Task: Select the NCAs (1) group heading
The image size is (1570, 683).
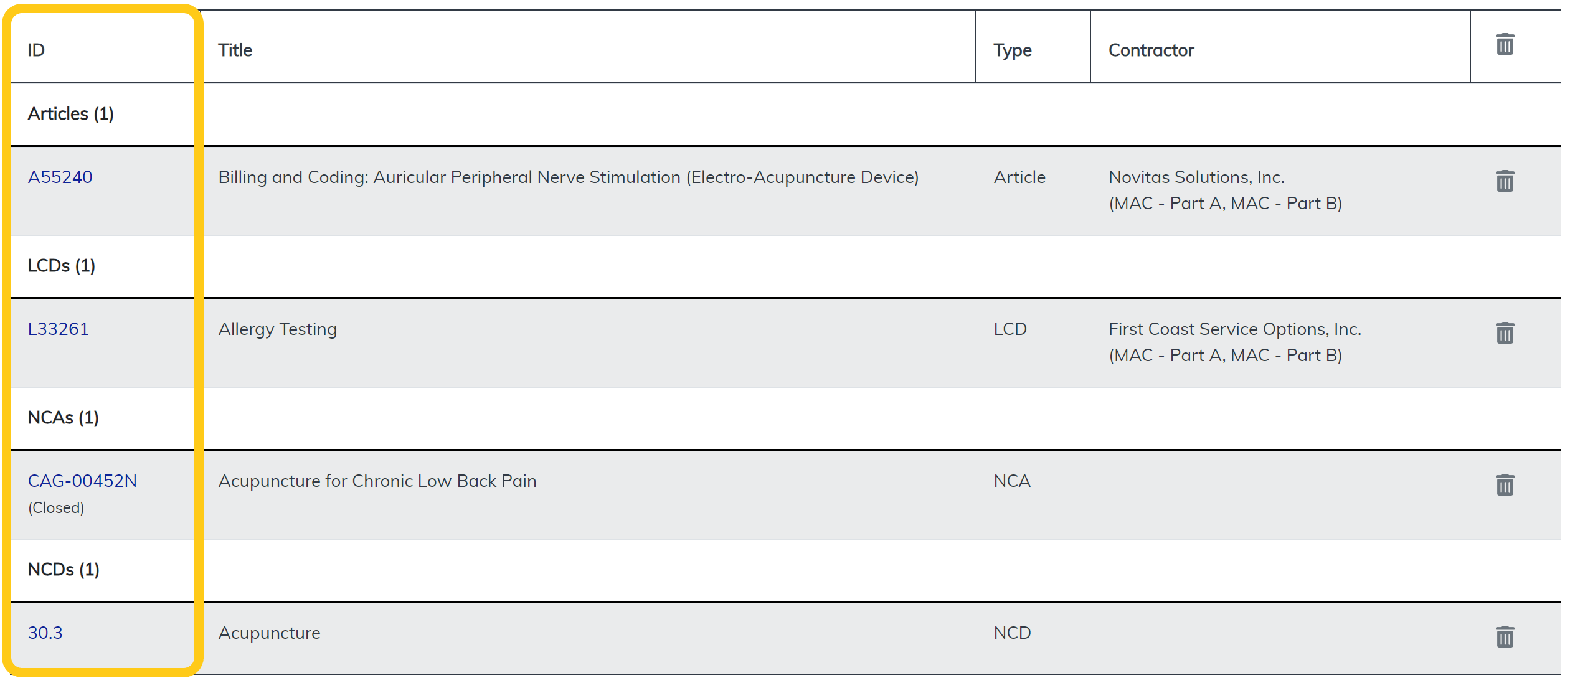Action: point(63,418)
